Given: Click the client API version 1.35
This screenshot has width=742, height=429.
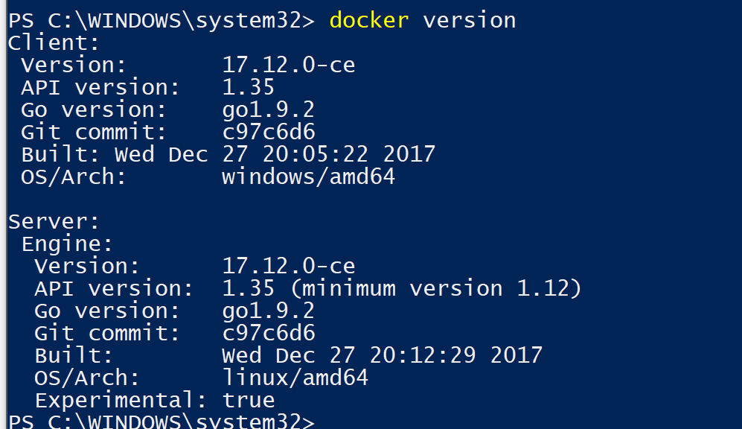Looking at the screenshot, I should click(x=249, y=87).
